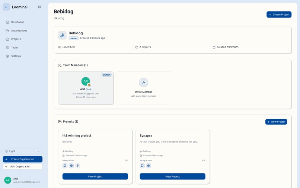Click the sun icon in theme selector
Viewport: 300px width, 188px height.
(6, 151)
